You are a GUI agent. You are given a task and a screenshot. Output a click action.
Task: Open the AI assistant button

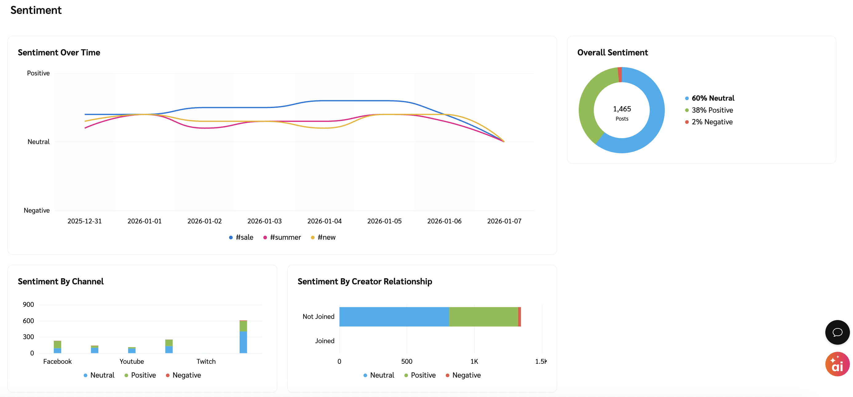837,364
